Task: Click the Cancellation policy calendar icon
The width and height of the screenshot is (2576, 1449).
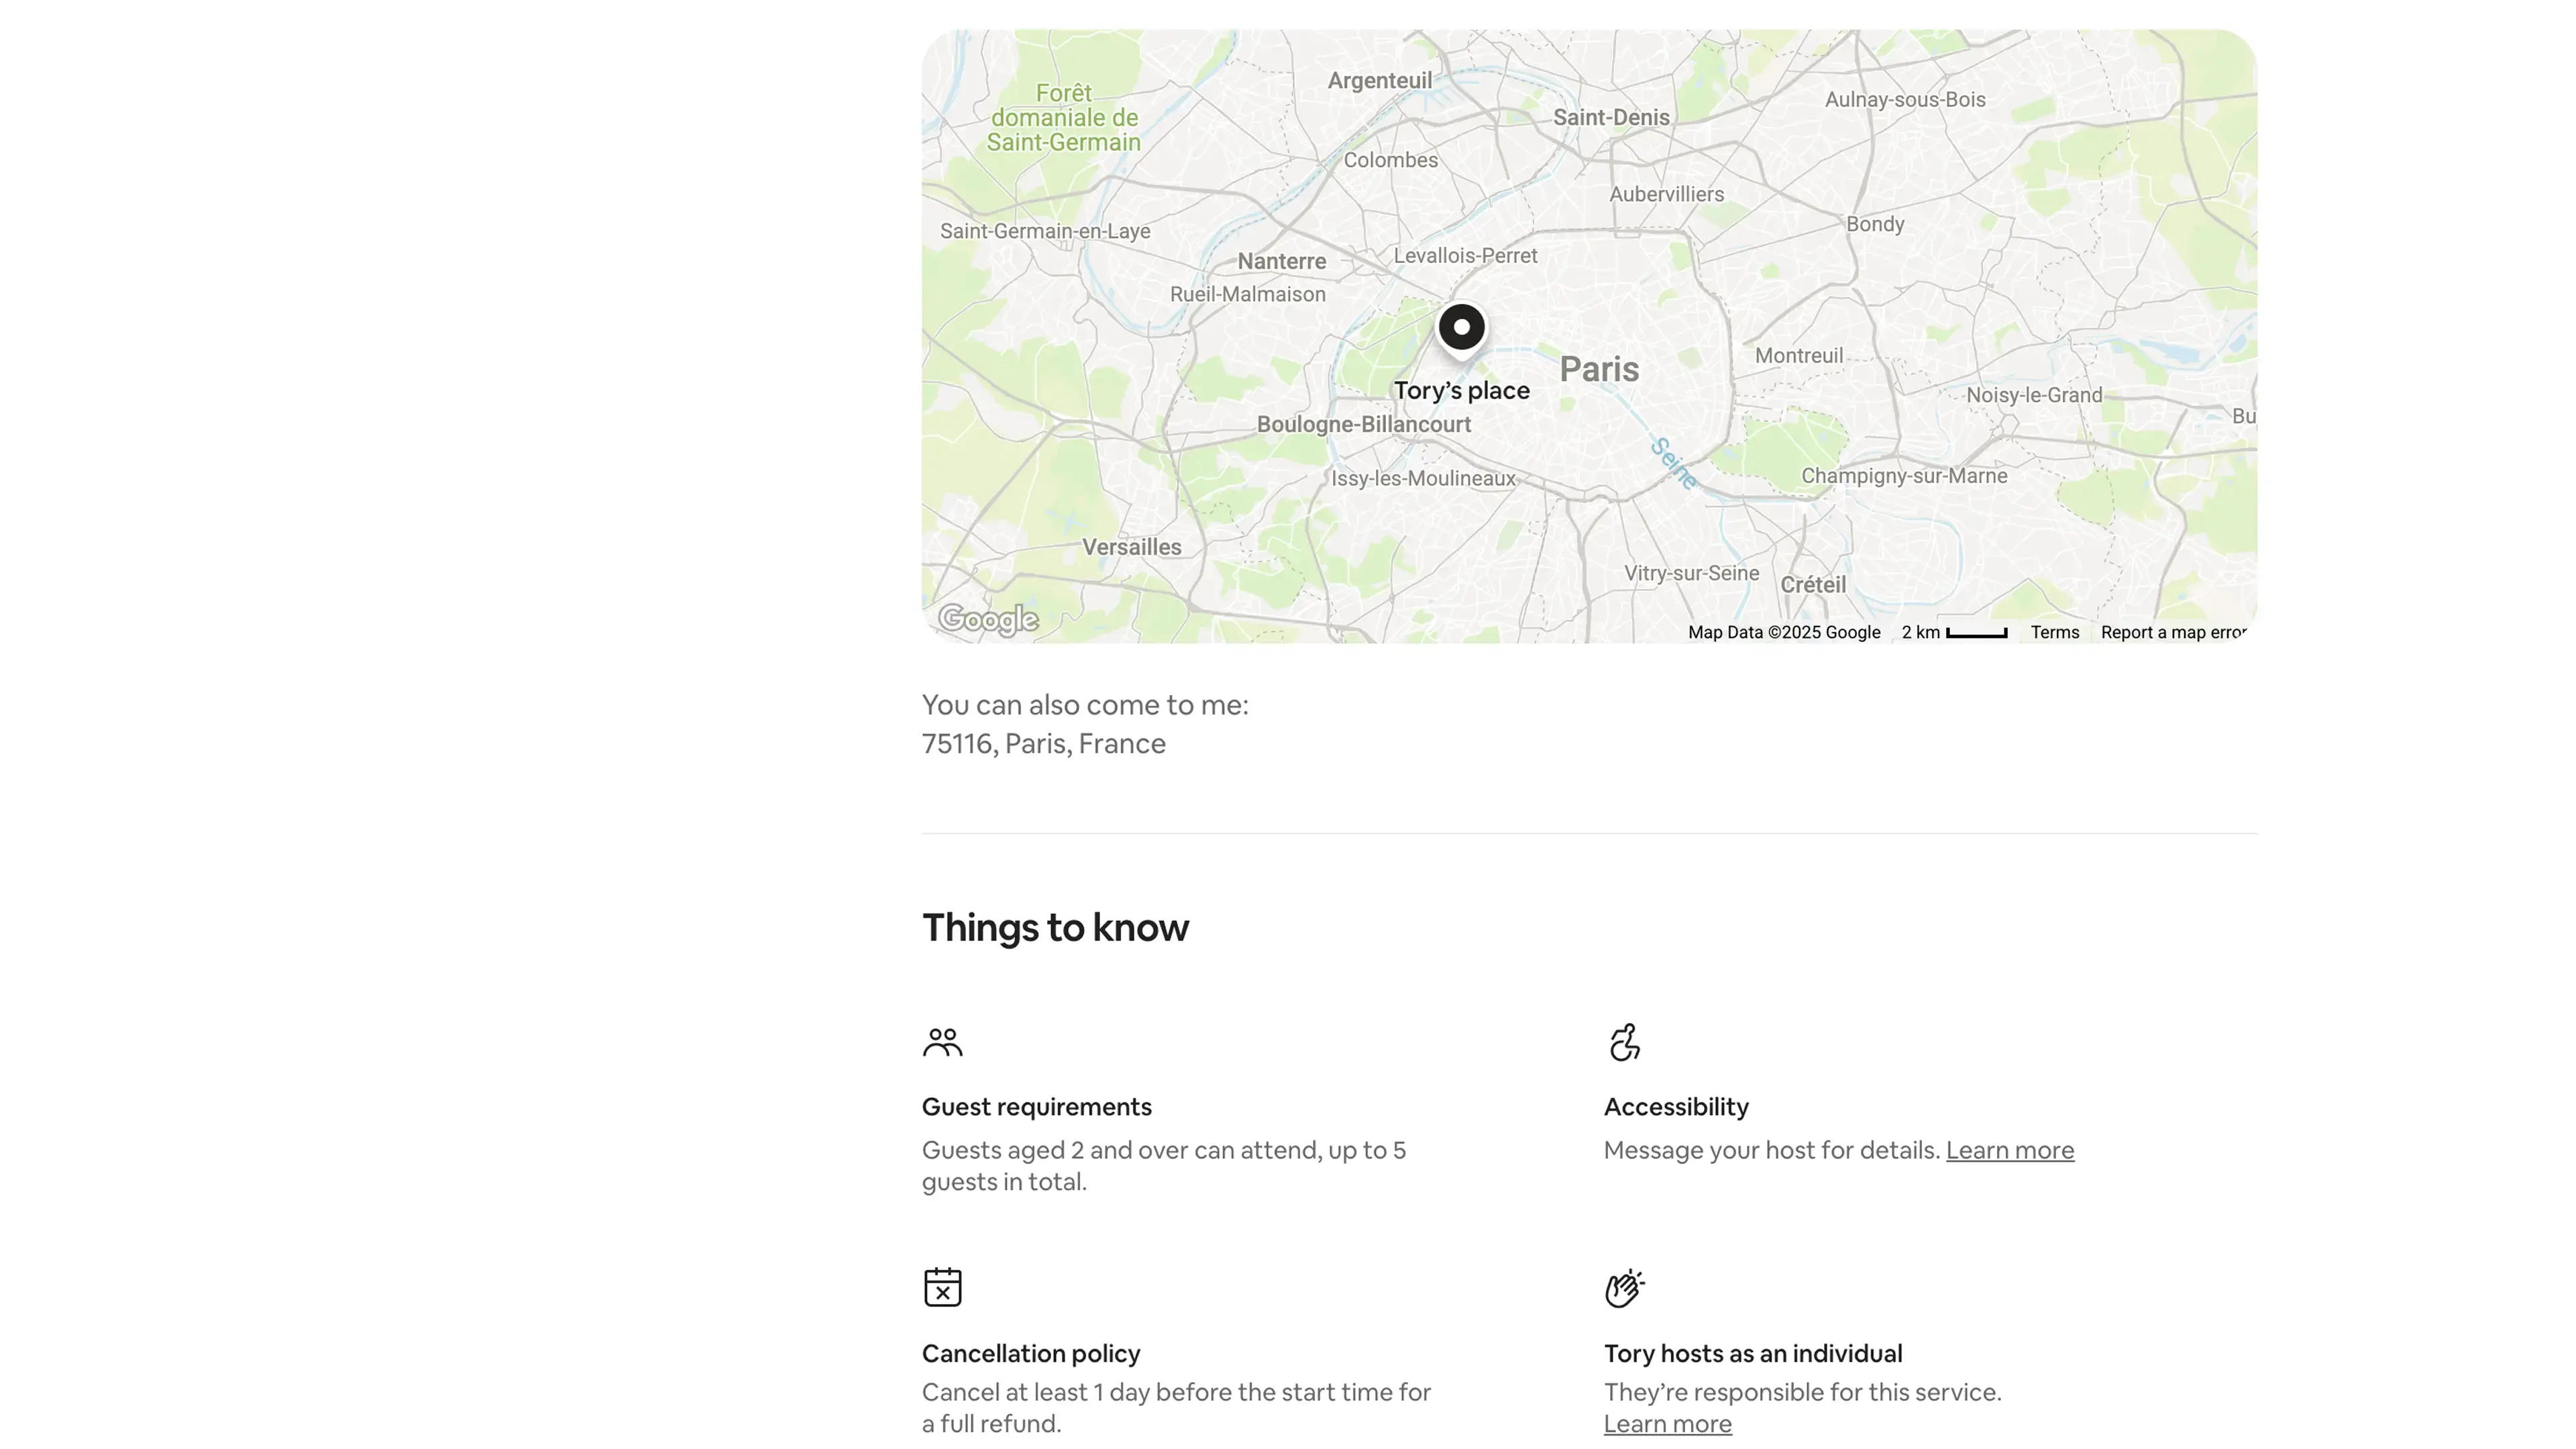Action: [x=942, y=1287]
